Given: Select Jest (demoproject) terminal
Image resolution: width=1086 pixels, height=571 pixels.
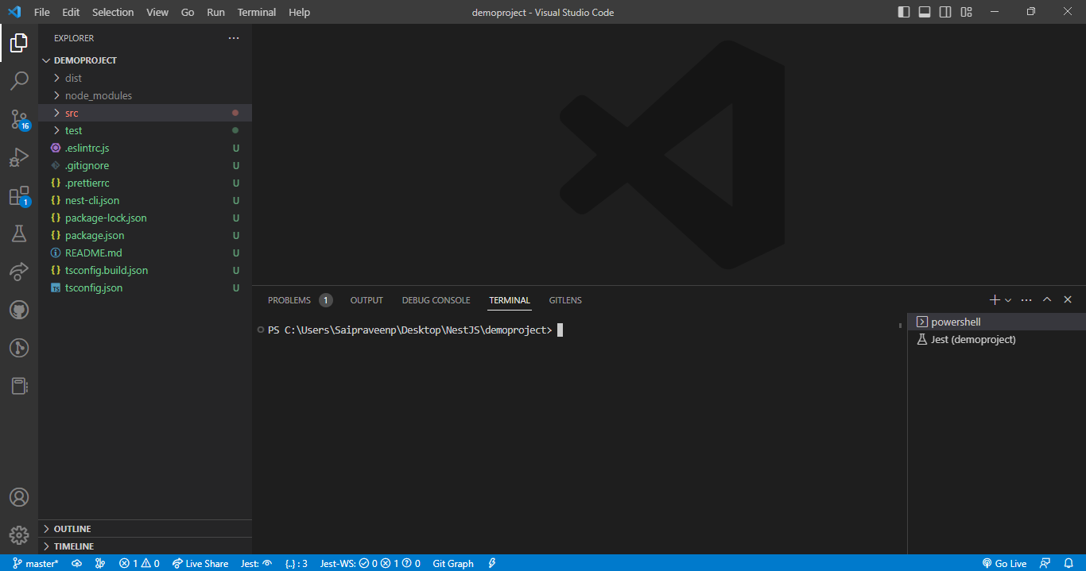Looking at the screenshot, I should (x=973, y=339).
